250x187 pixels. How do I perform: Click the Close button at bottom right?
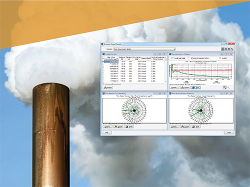[x=229, y=132]
